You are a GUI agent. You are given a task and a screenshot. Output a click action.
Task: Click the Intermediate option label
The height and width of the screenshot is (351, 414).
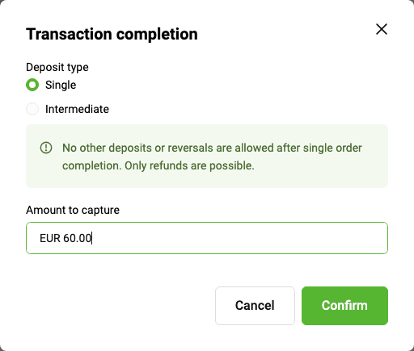[77, 109]
